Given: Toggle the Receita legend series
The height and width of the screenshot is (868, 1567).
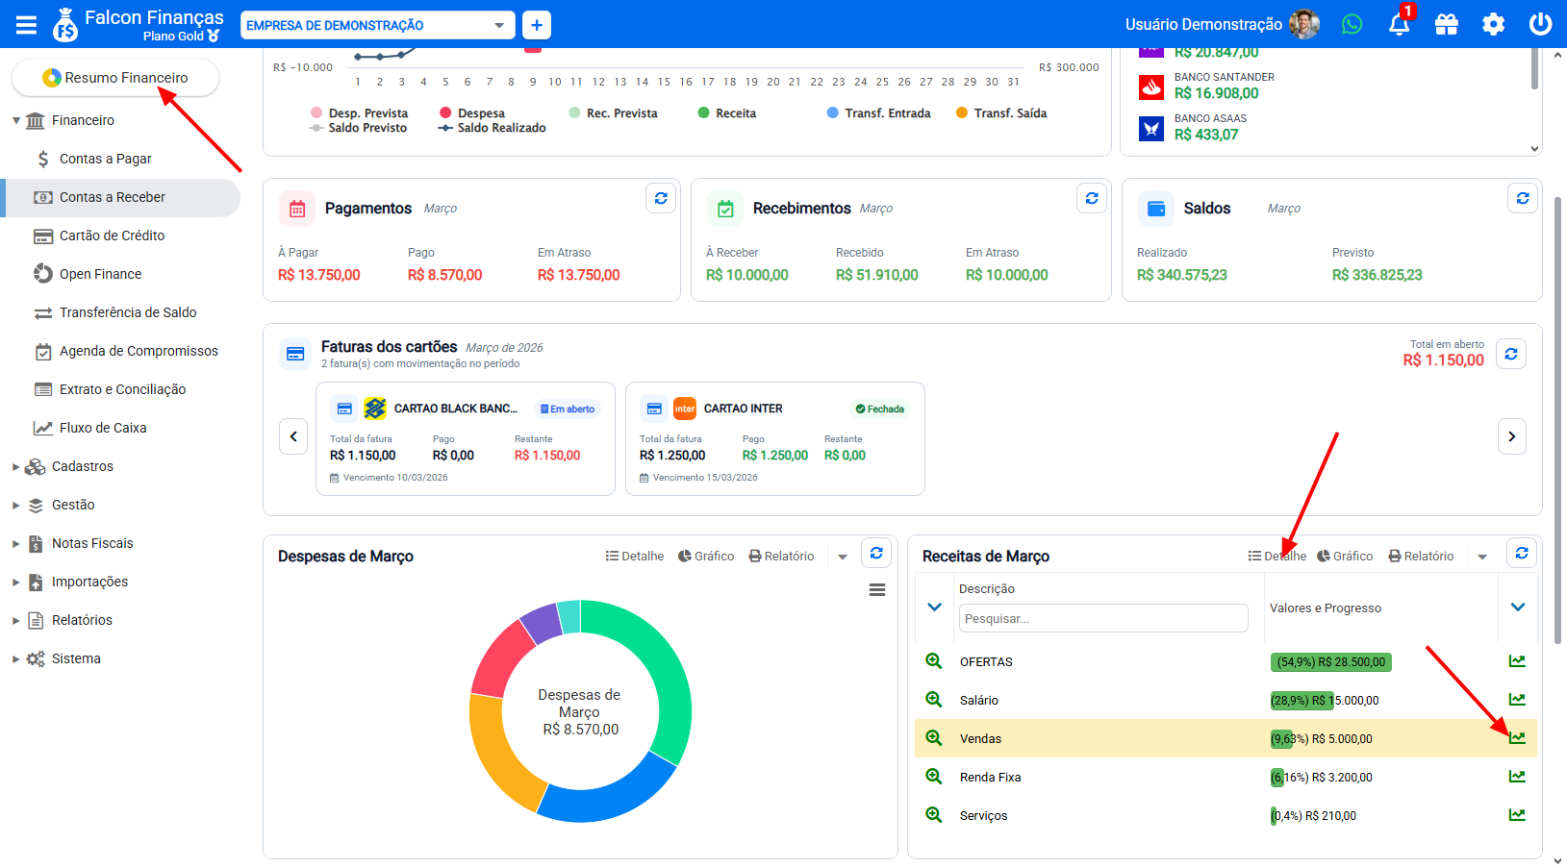Looking at the screenshot, I should (727, 113).
